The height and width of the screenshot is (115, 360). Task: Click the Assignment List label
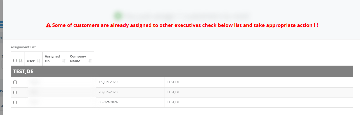(x=23, y=47)
